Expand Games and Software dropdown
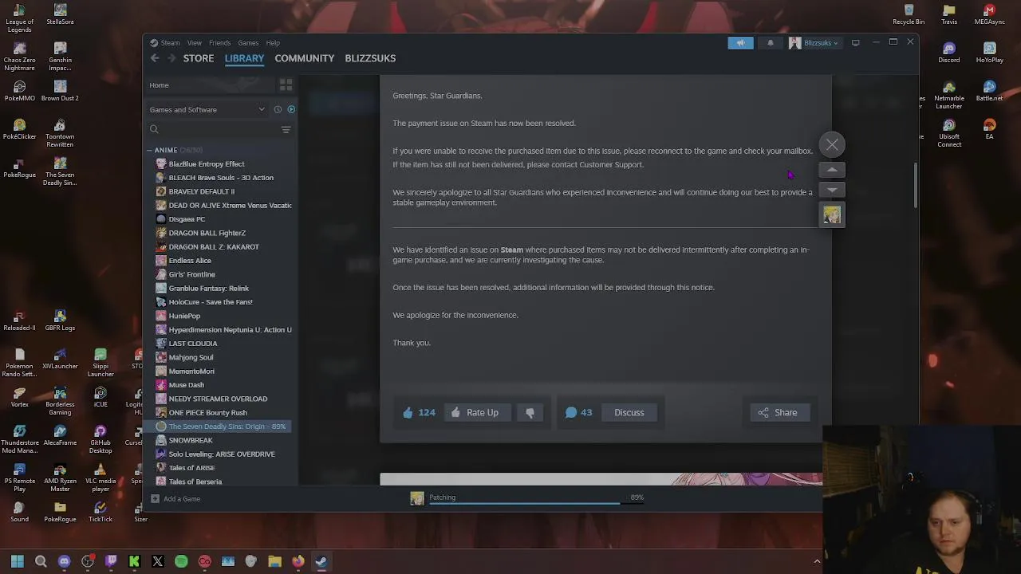This screenshot has width=1021, height=574. click(x=207, y=109)
